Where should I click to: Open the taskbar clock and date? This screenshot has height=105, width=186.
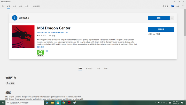point(176,103)
